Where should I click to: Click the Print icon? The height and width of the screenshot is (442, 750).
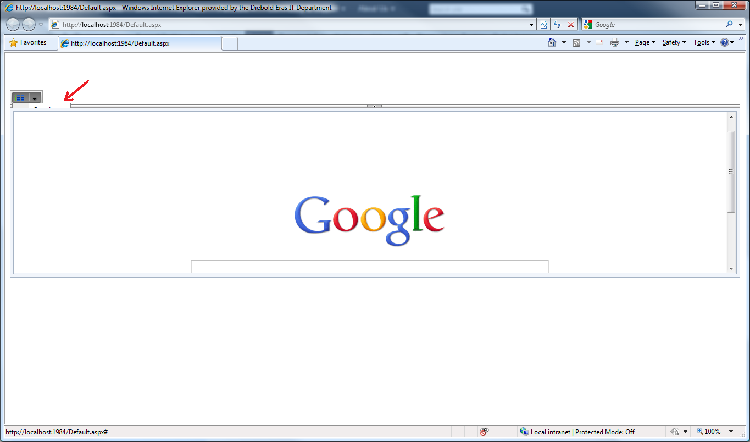tap(615, 42)
